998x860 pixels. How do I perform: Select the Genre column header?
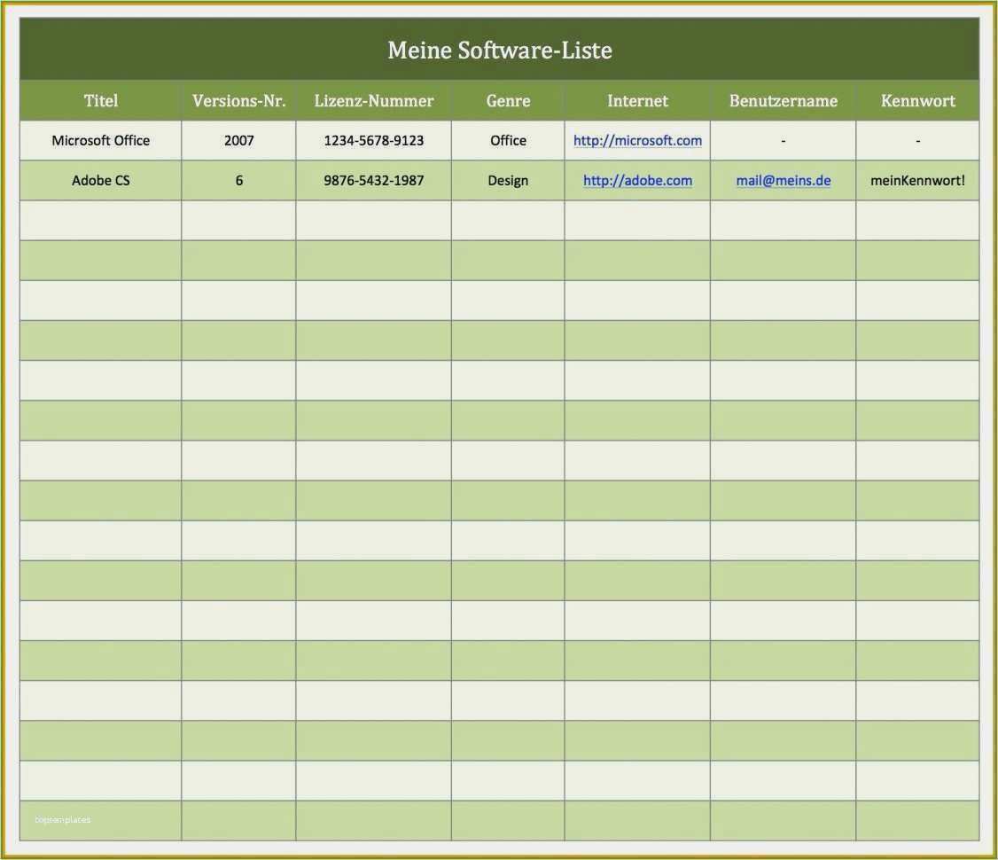coord(508,100)
